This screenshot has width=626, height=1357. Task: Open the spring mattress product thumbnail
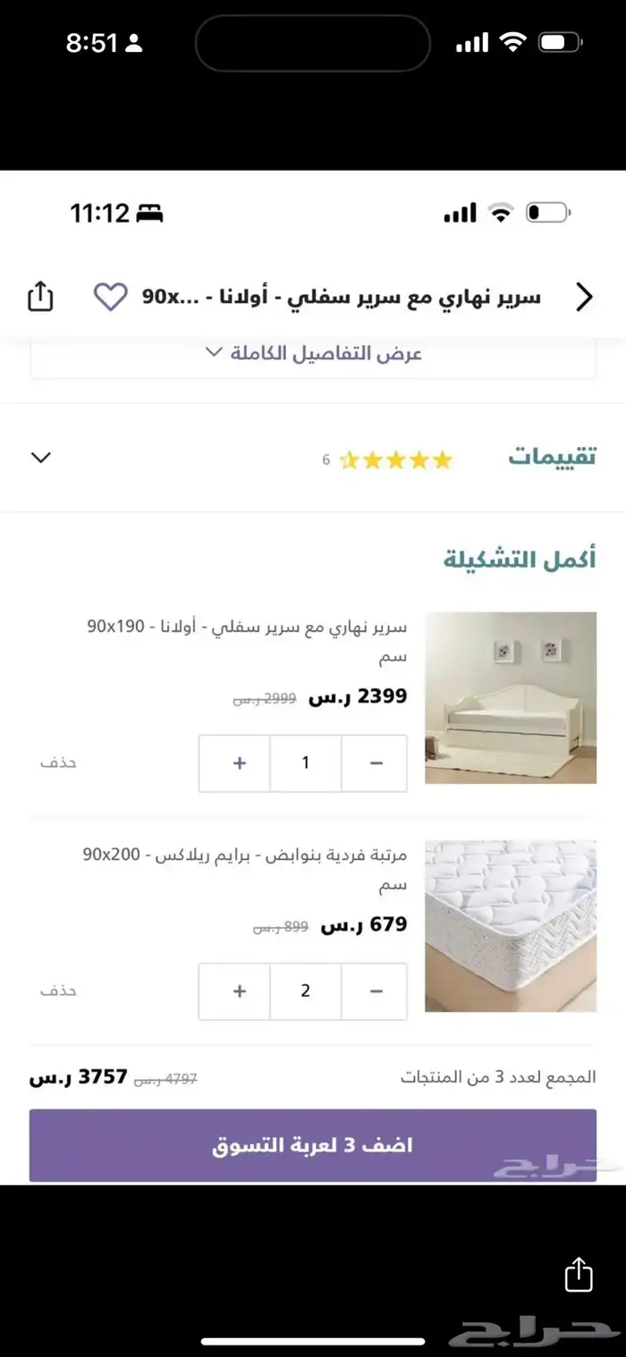click(510, 925)
